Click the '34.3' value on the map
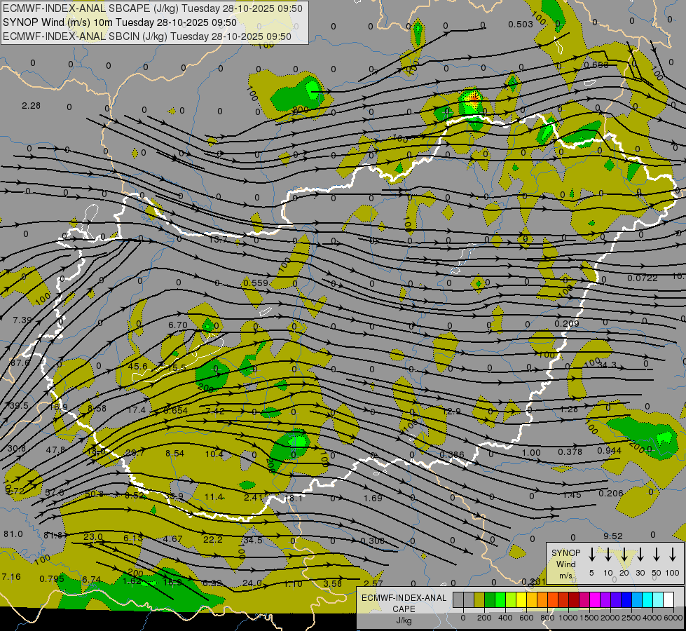This screenshot has height=631, width=686. tap(607, 365)
